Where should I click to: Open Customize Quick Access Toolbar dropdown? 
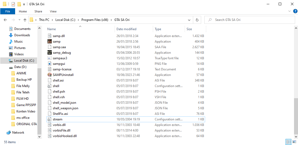[24, 4]
